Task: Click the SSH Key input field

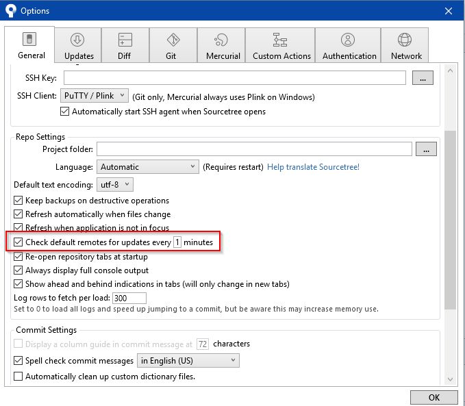Action: point(235,77)
